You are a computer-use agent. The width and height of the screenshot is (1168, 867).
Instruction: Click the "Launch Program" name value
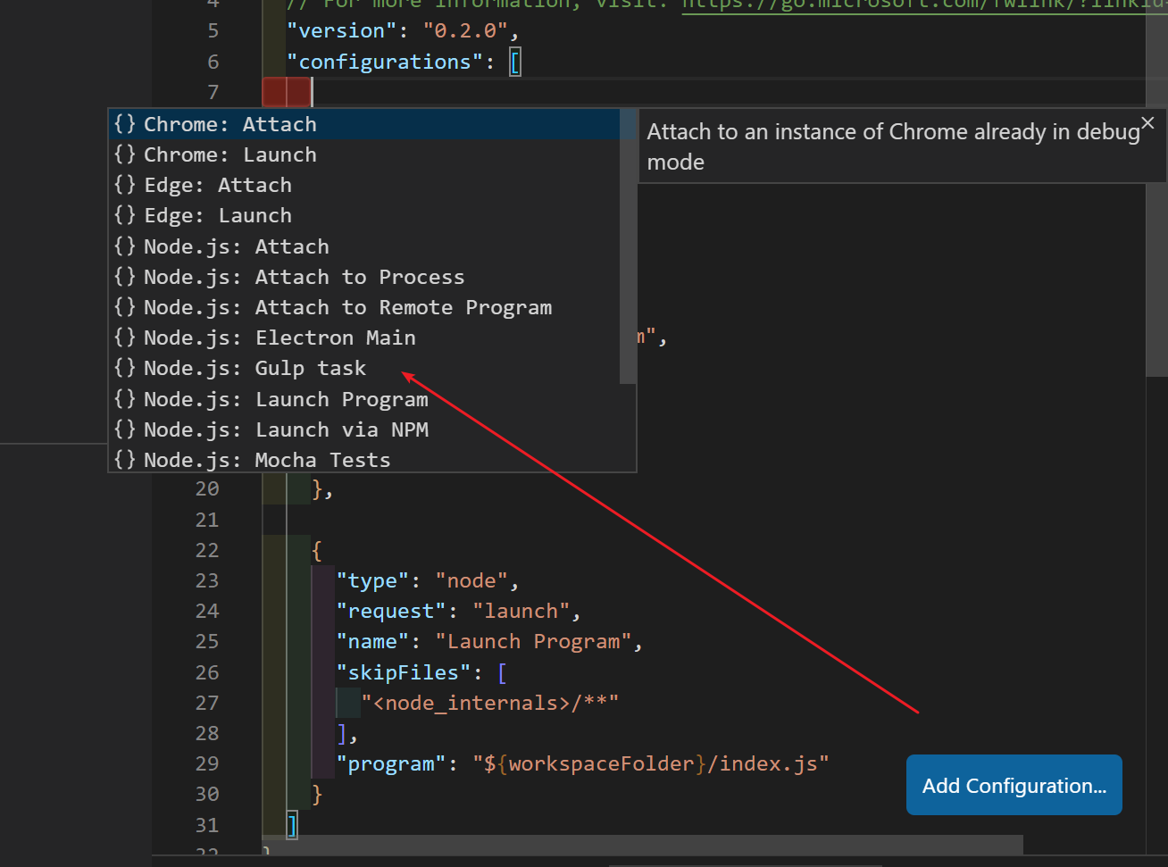pyautogui.click(x=533, y=641)
